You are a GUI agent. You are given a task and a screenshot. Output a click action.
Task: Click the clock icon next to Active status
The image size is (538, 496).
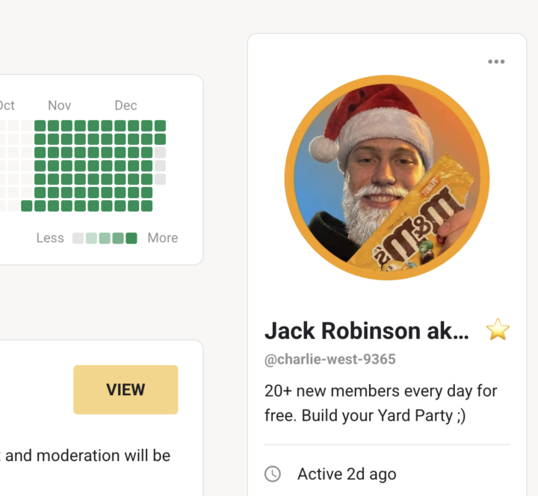(x=273, y=474)
